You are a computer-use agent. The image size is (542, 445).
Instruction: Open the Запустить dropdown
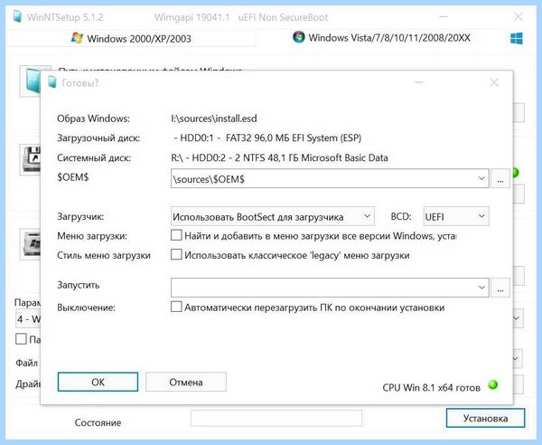(x=481, y=288)
